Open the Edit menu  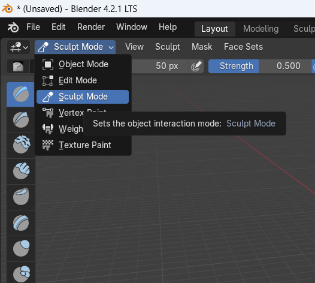pos(58,27)
